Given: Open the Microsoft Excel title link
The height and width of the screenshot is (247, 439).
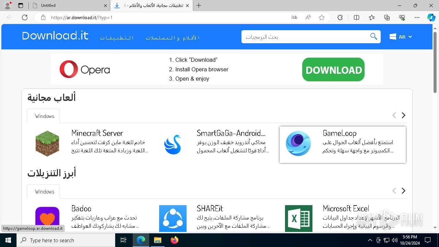Looking at the screenshot, I should [x=346, y=209].
